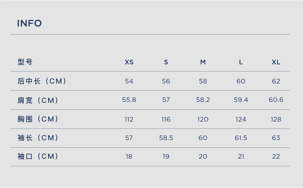Click the 58.5 sleeve length value

click(x=166, y=138)
